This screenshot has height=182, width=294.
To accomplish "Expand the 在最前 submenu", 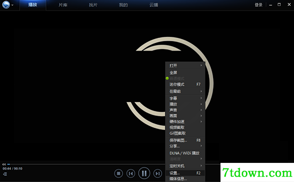I will [x=185, y=91].
